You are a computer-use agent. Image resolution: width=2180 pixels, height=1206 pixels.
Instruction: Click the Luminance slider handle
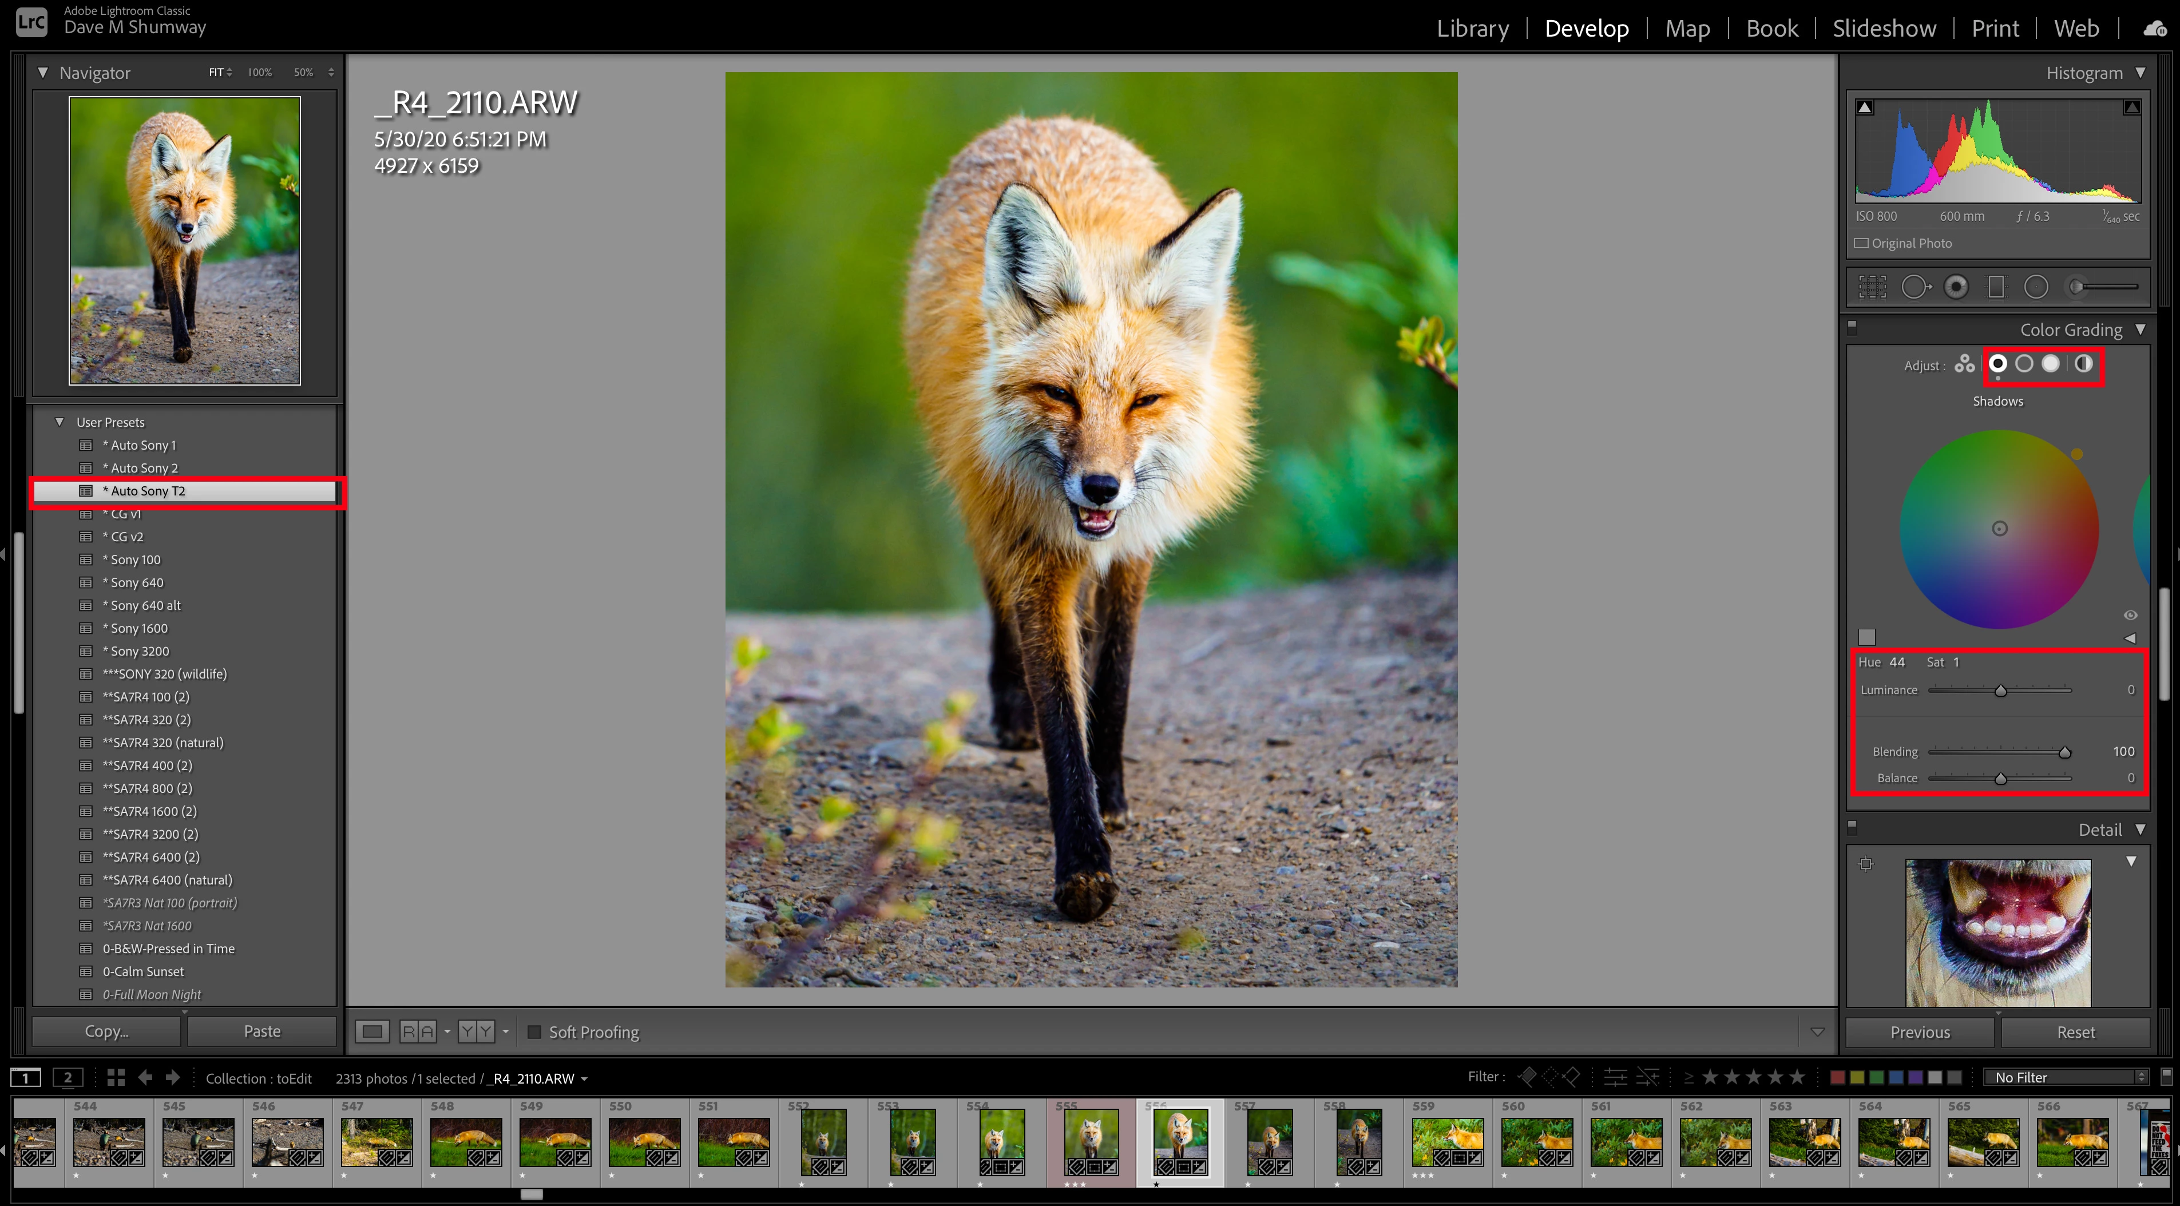click(x=2000, y=691)
